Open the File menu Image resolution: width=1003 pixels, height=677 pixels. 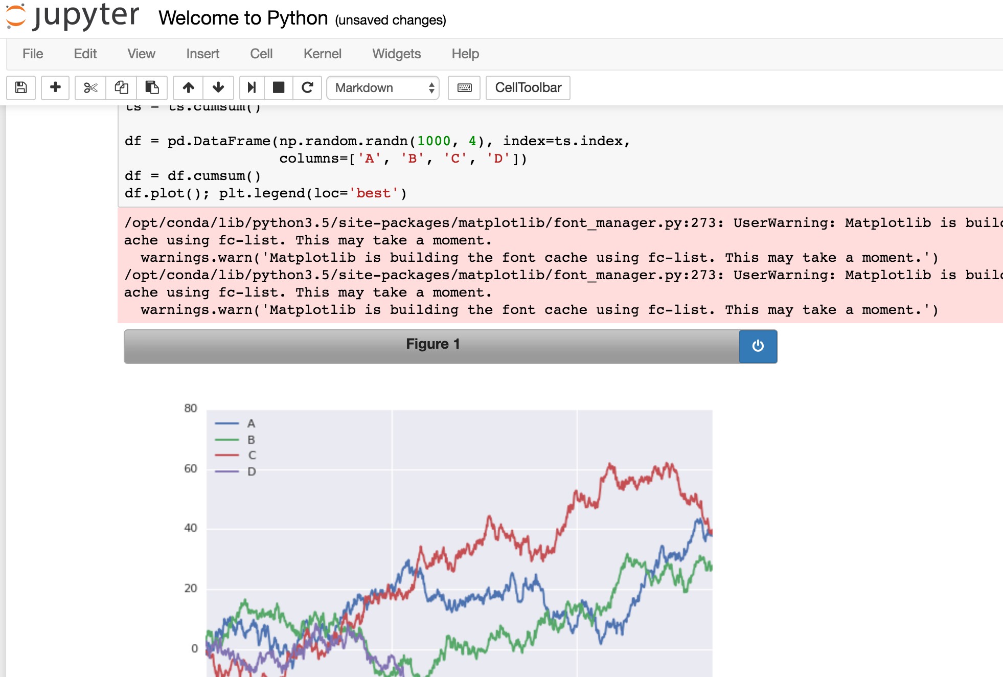pos(33,54)
